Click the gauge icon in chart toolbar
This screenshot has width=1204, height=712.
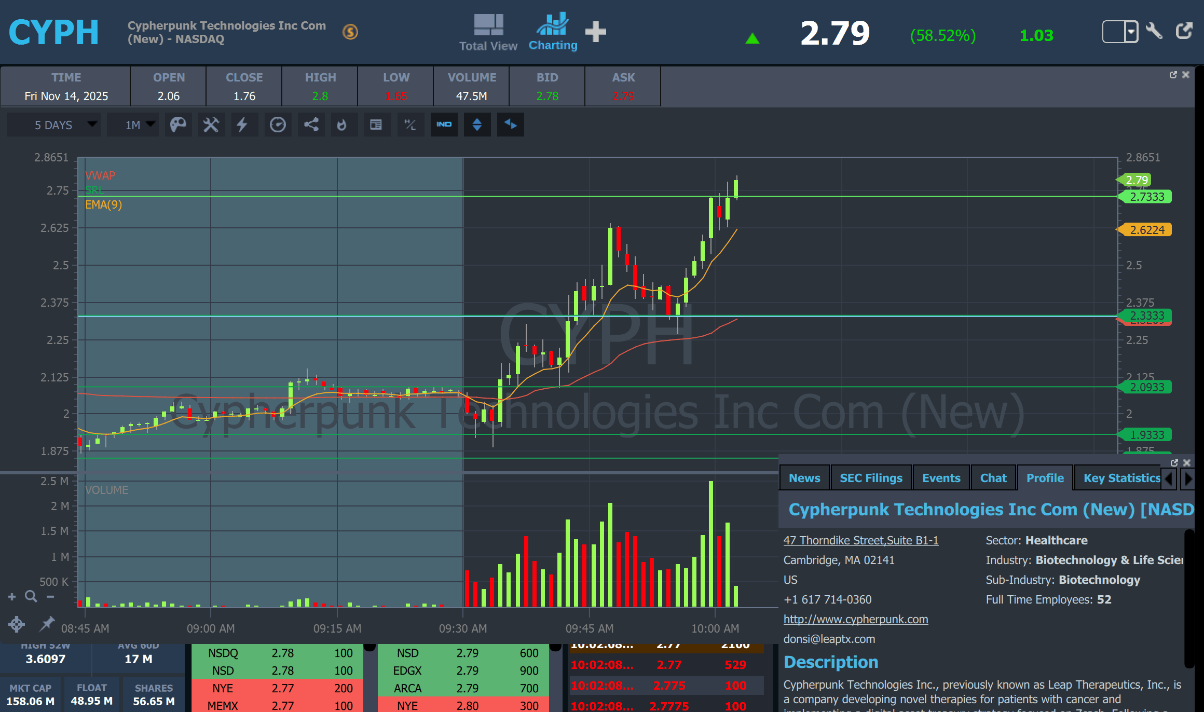278,125
